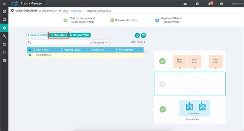Sort by Transit VNet column header

click(103, 50)
